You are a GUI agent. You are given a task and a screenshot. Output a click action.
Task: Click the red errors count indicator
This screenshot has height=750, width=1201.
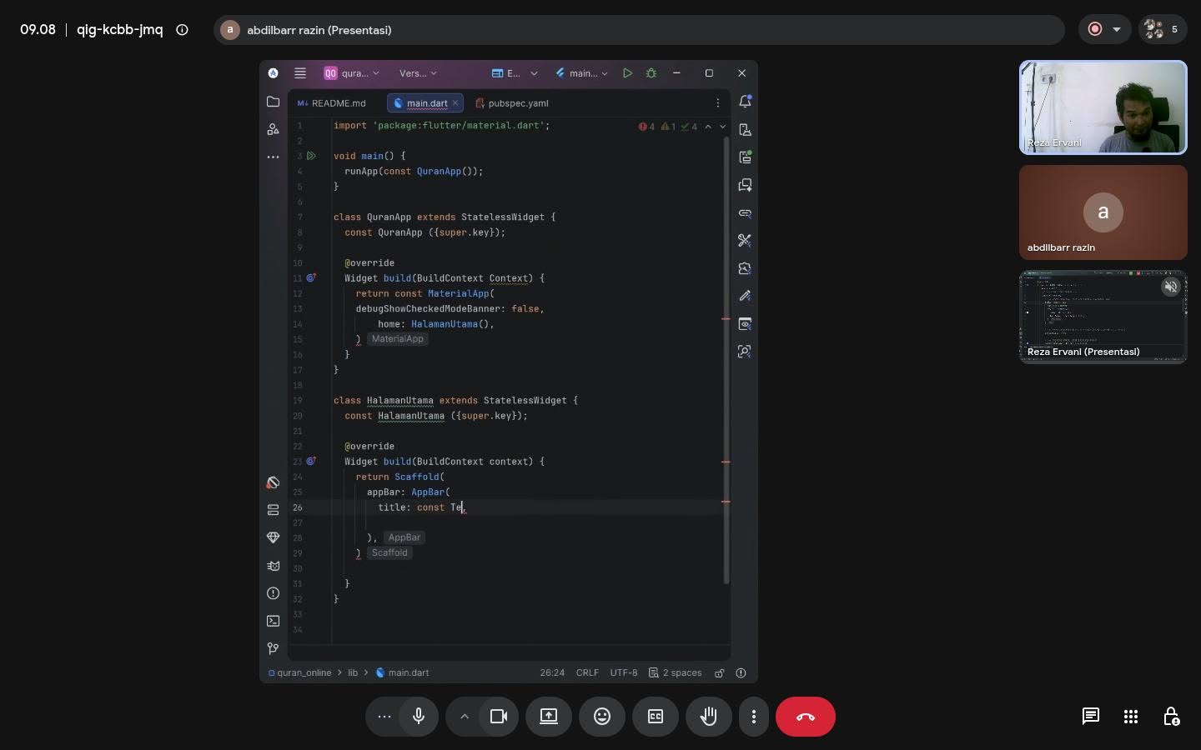pyautogui.click(x=647, y=127)
